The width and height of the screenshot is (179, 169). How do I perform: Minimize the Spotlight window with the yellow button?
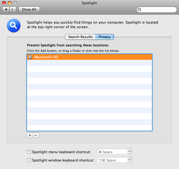pyautogui.click(x=10, y=3)
